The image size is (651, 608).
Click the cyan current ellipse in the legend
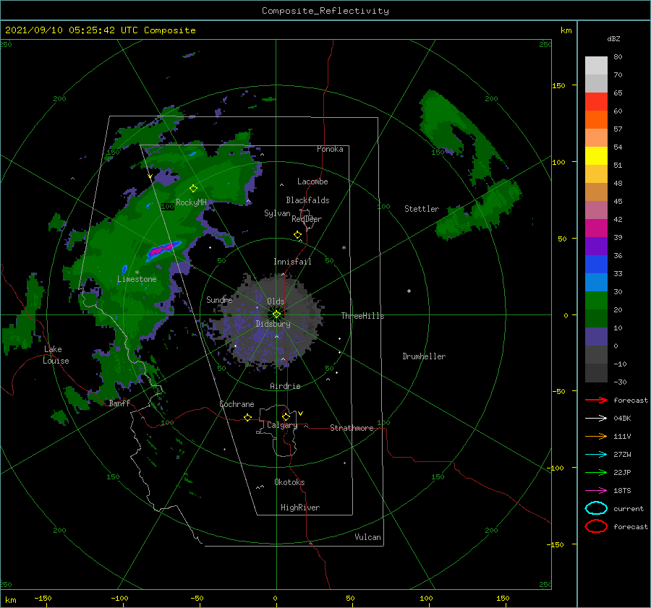(596, 508)
